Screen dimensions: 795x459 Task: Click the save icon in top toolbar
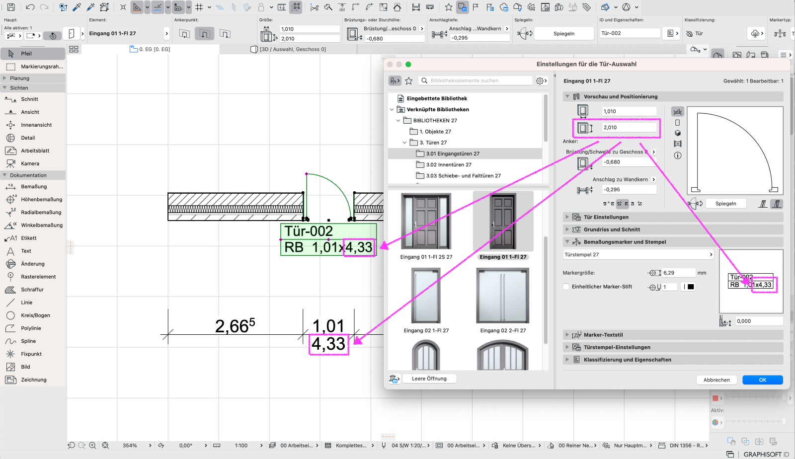tap(11, 7)
